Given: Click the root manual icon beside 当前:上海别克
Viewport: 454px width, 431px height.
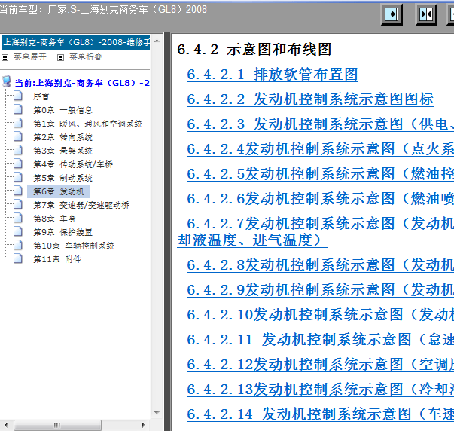Looking at the screenshot, I should tap(7, 81).
